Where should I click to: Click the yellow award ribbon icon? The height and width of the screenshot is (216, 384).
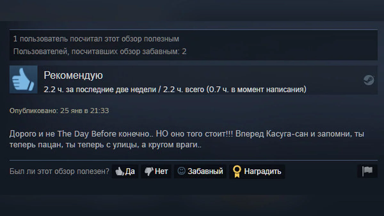(x=237, y=172)
